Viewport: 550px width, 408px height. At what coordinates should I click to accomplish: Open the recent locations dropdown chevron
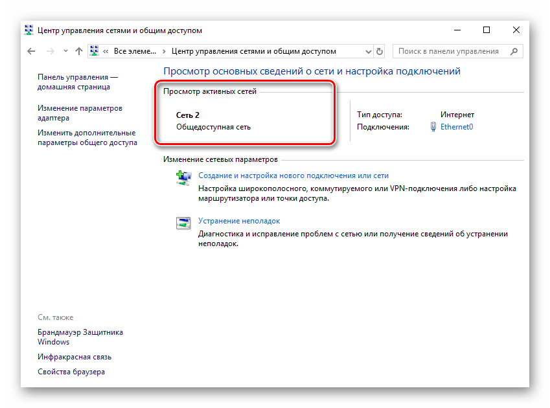pos(65,51)
